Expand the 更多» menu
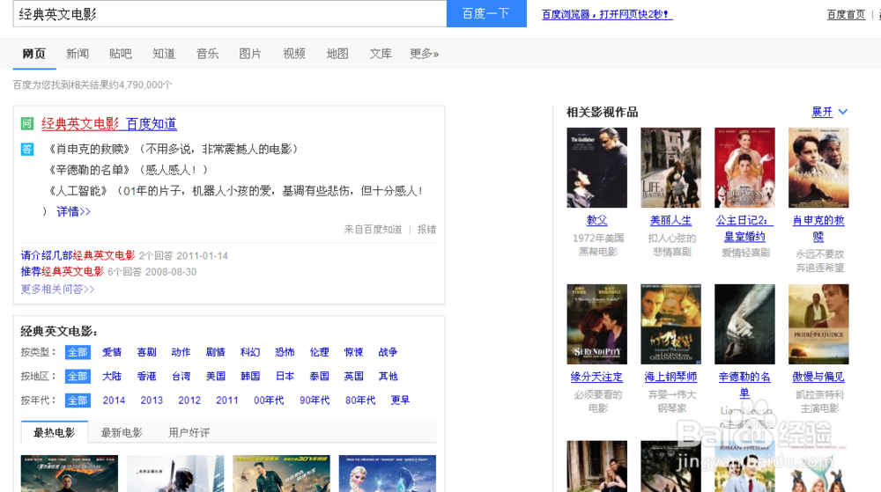 coord(425,54)
